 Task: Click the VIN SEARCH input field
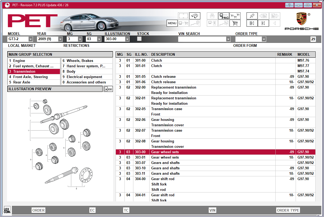coord(202,39)
